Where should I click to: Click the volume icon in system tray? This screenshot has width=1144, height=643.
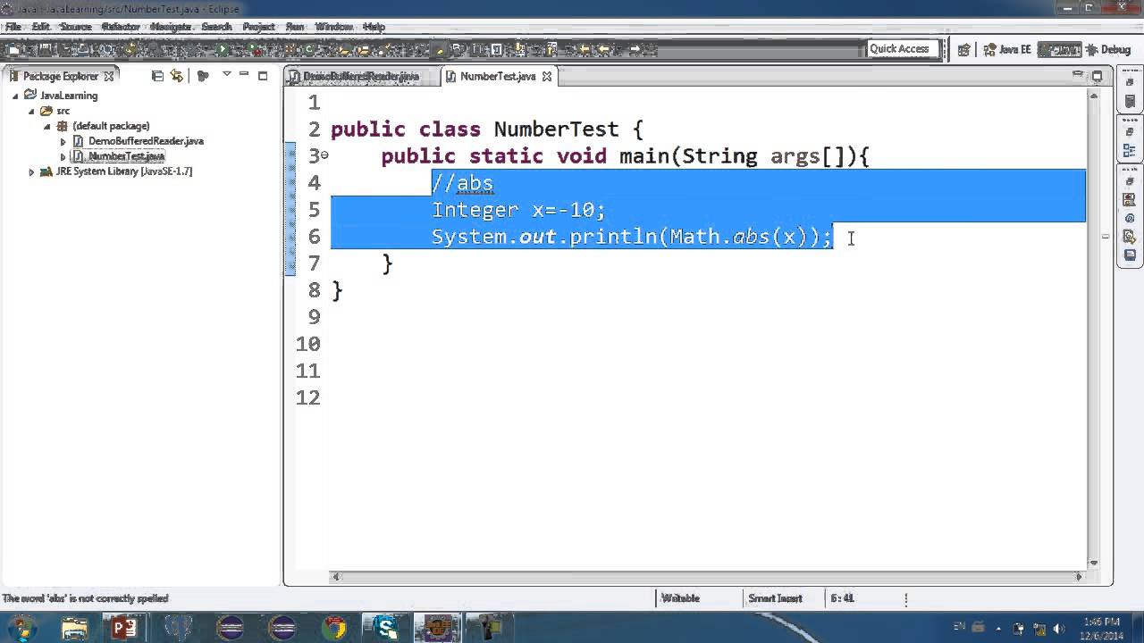point(1058,628)
